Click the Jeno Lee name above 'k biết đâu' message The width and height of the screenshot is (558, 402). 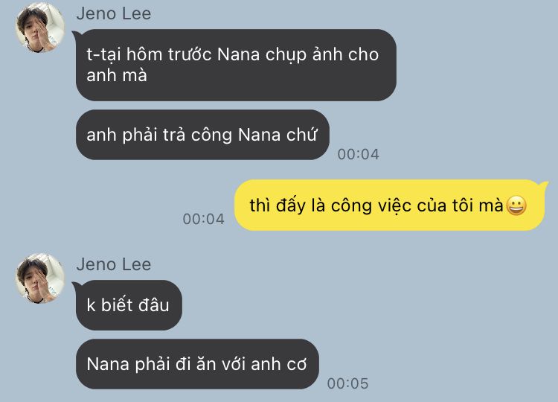[114, 264]
